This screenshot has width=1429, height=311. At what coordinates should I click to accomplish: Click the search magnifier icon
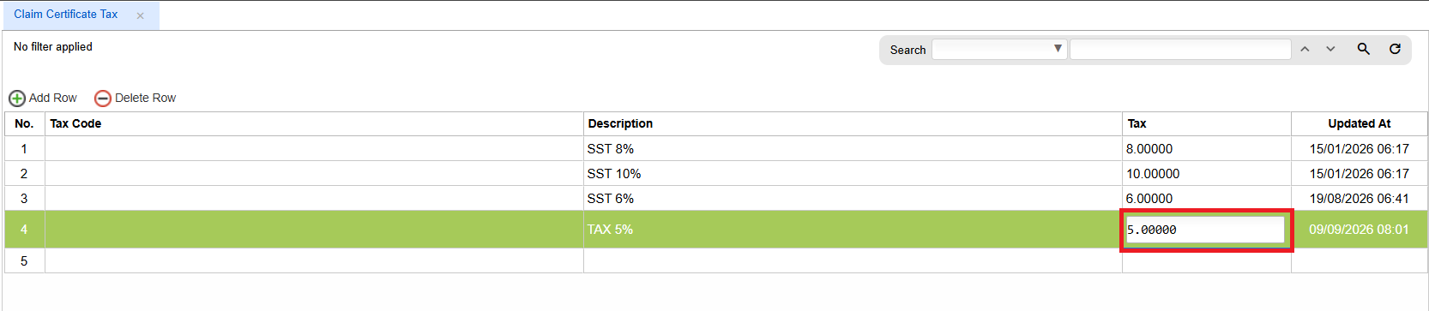1363,49
